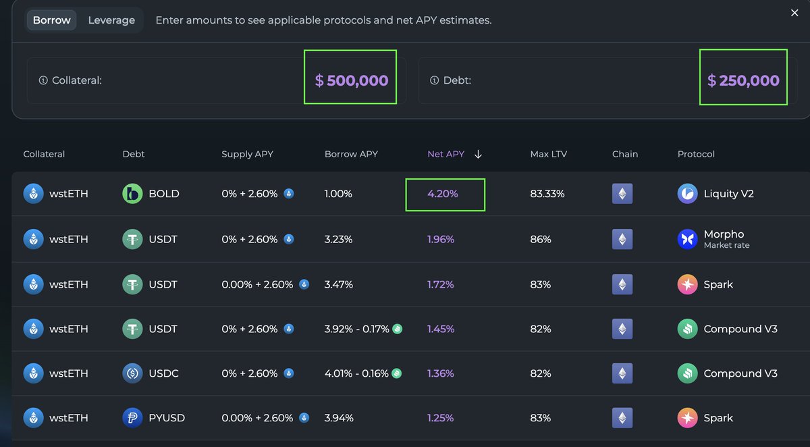Click the USDC token icon
Image resolution: width=810 pixels, height=447 pixels.
click(x=132, y=373)
